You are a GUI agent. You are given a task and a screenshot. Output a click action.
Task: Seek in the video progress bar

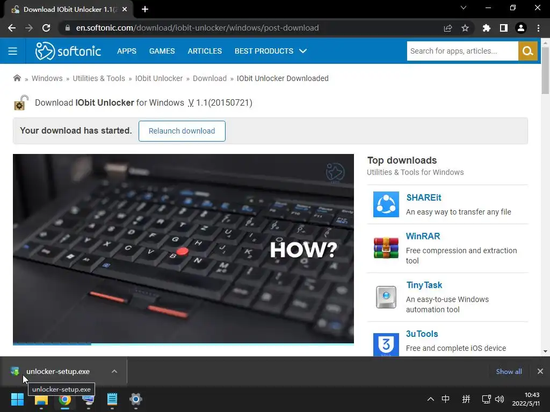[183, 344]
